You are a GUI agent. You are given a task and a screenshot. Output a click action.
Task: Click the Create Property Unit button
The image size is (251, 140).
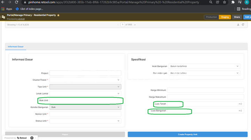pyautogui.click(x=188, y=134)
